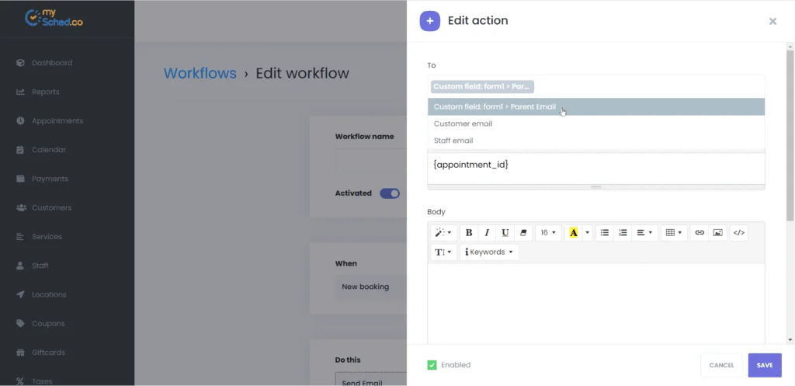Screen dimensions: 795x386
Task: Select Staff email option
Action: (x=595, y=141)
